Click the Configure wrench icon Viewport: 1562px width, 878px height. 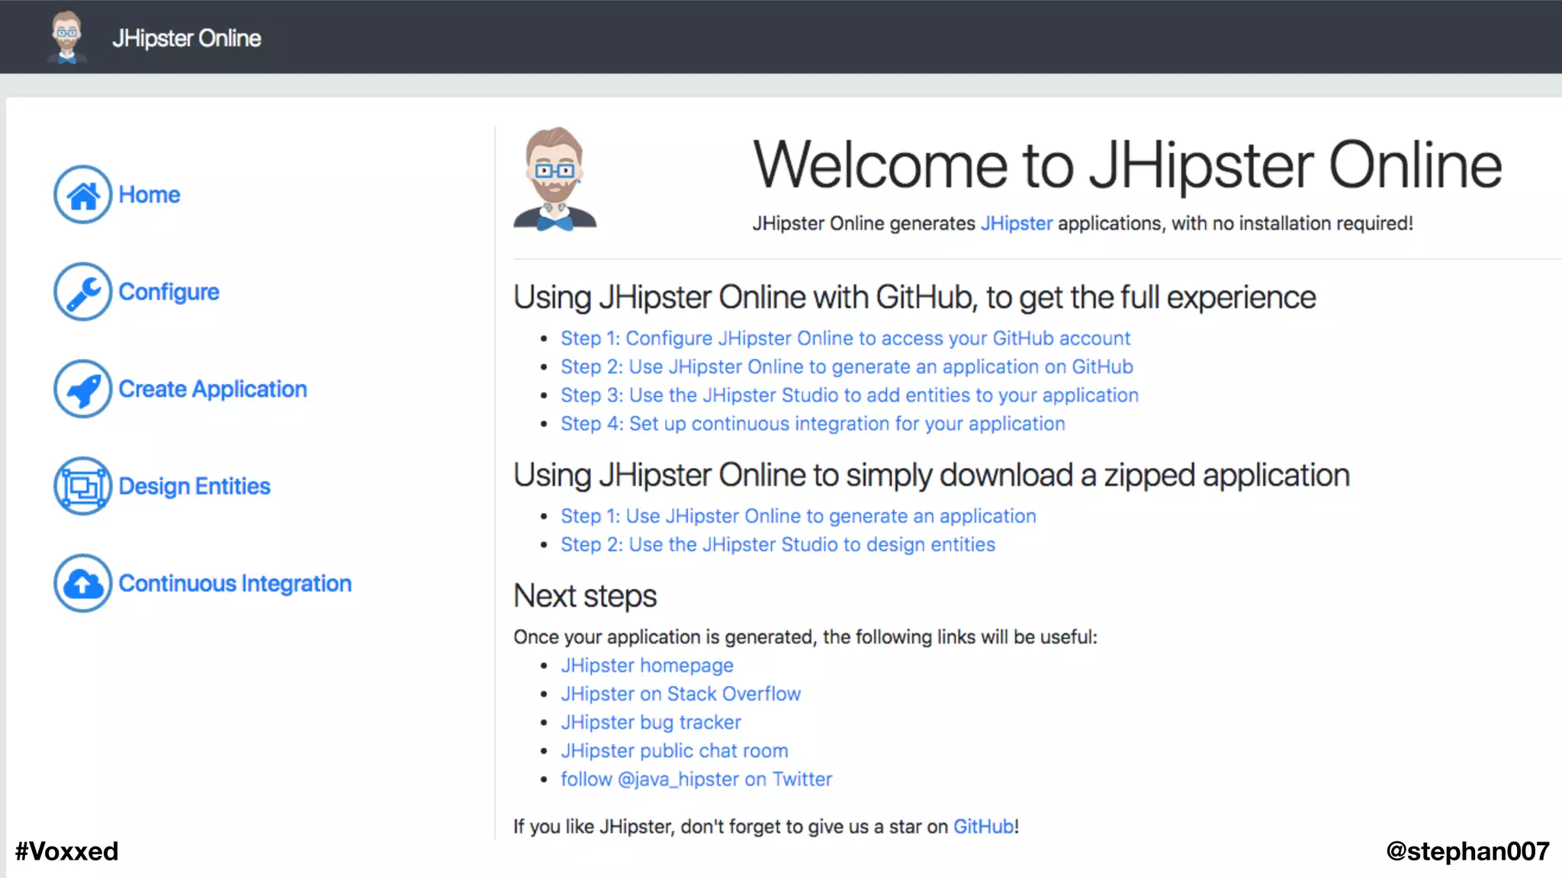click(x=83, y=292)
